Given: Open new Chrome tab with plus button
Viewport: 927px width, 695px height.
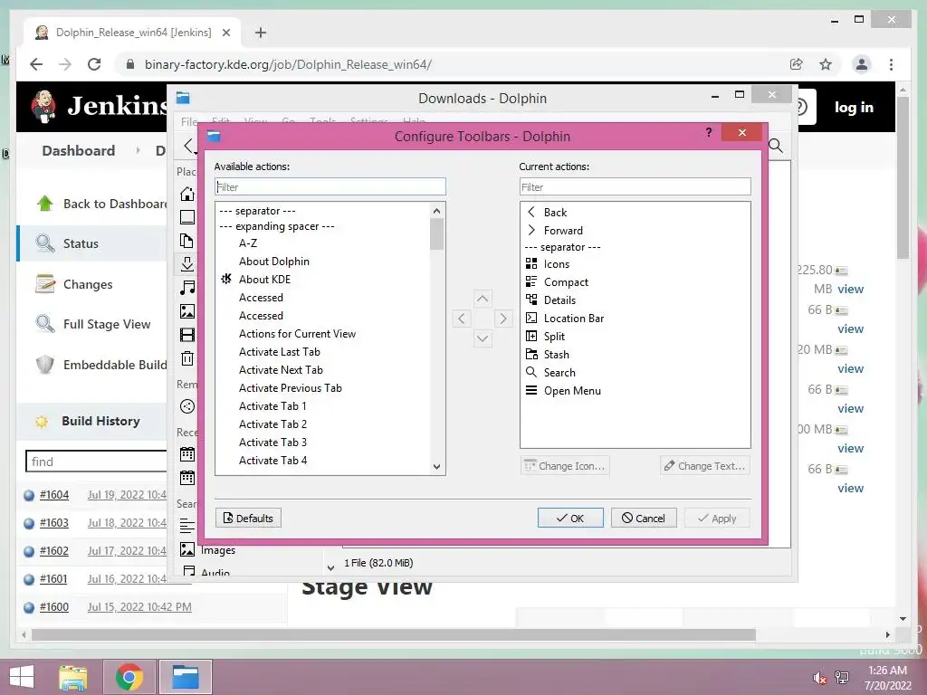Looking at the screenshot, I should click(261, 33).
